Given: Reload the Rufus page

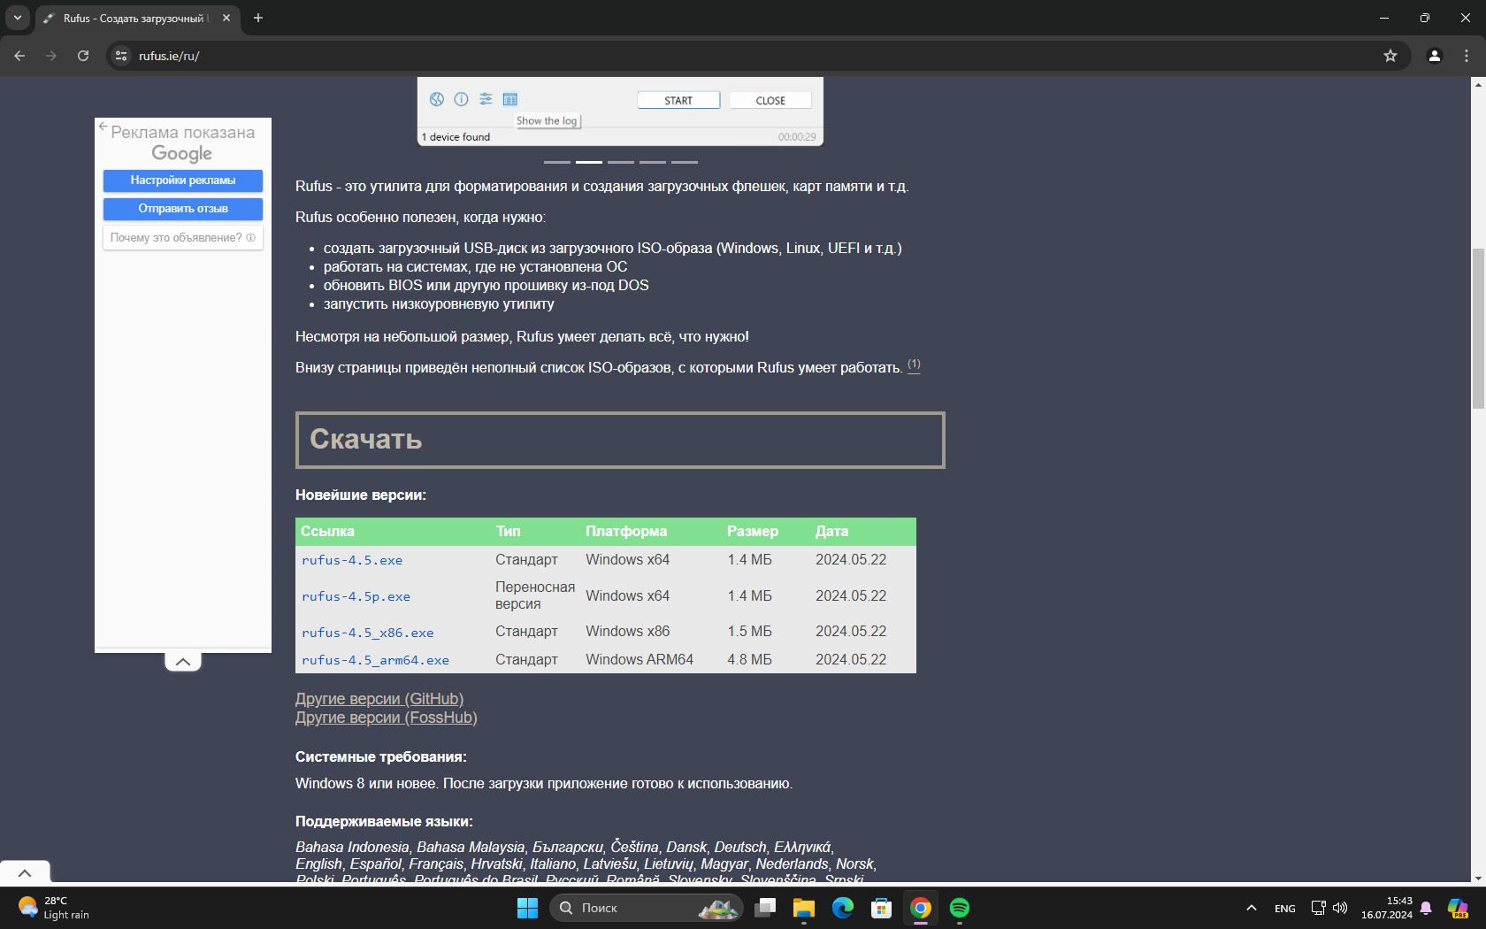Looking at the screenshot, I should 83,56.
